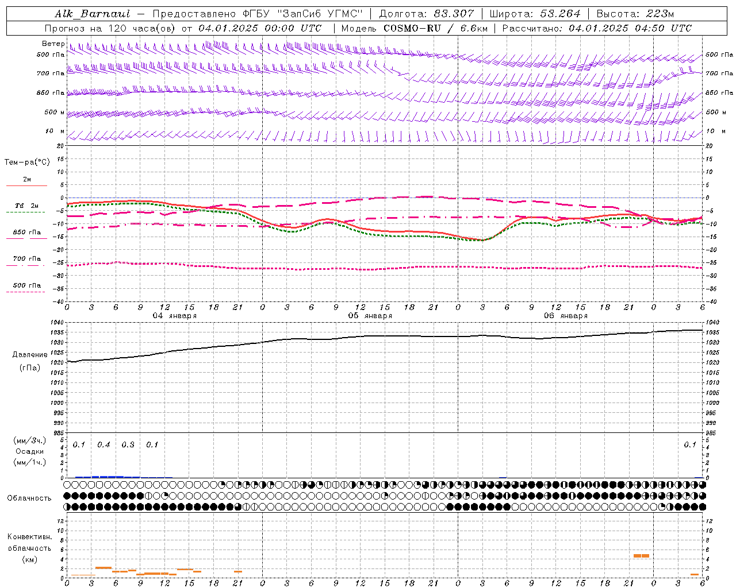Click the elevation text Высота: 223м
The image size is (736, 588).
(635, 14)
